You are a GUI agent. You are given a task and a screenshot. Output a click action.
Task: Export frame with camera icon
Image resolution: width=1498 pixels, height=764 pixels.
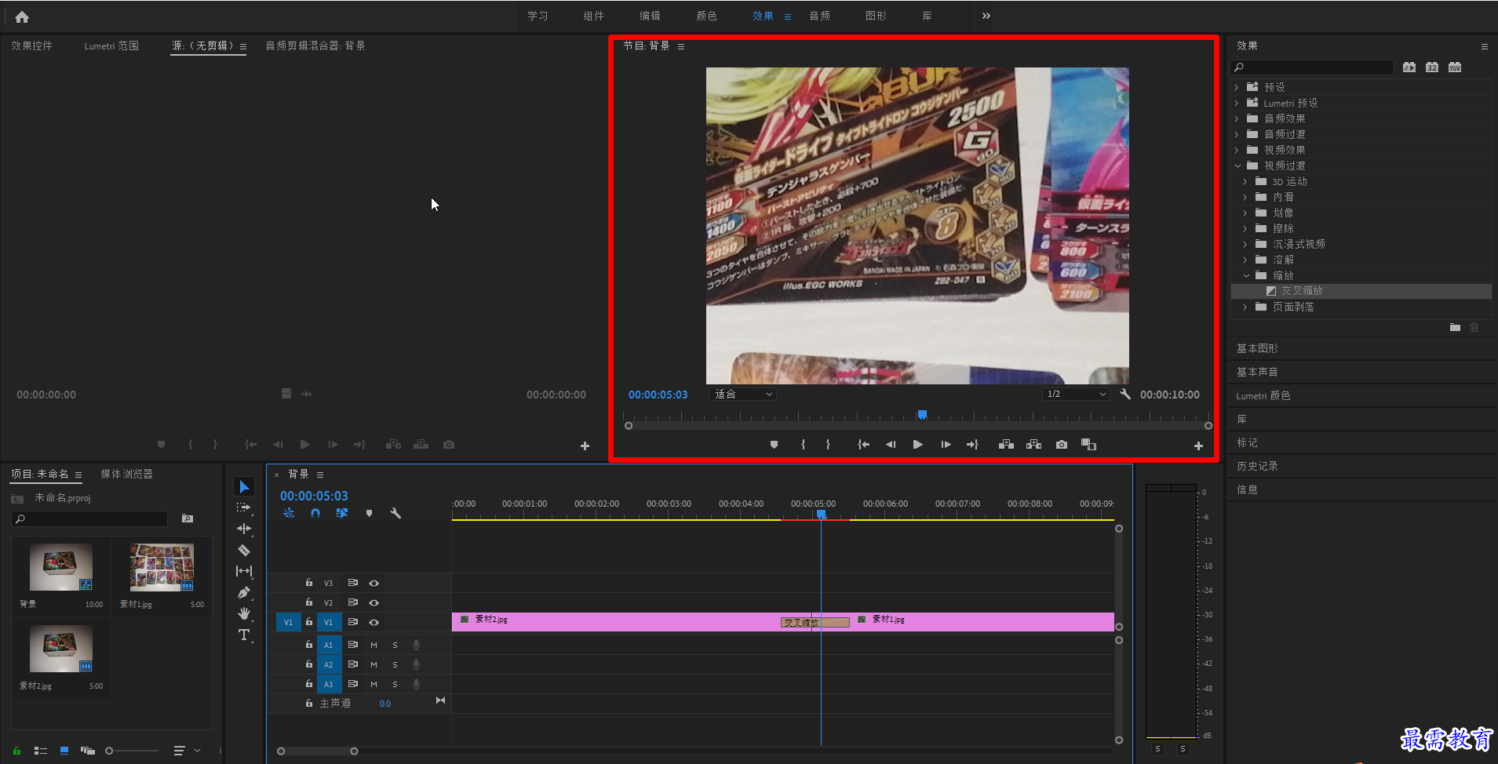(x=1062, y=445)
